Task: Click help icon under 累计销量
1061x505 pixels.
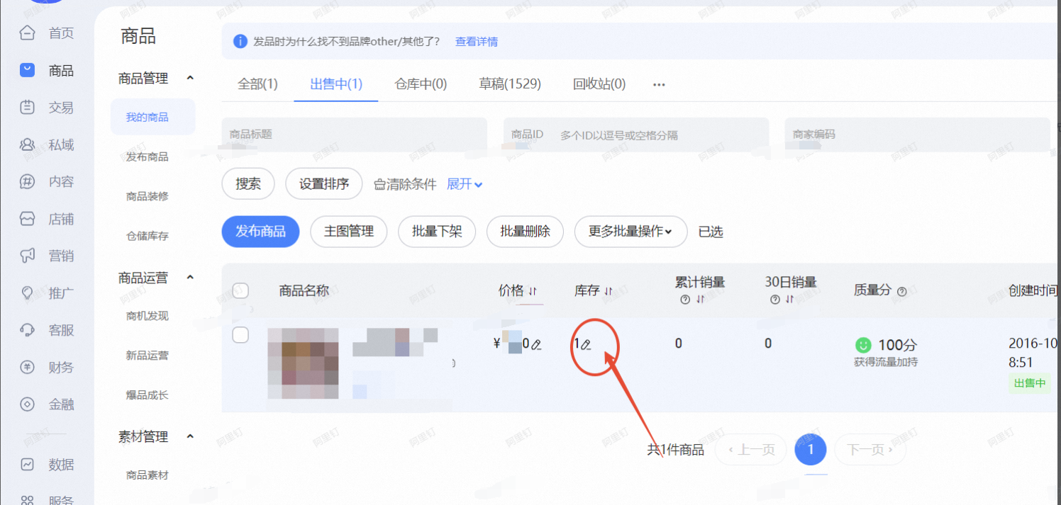Action: click(x=685, y=300)
